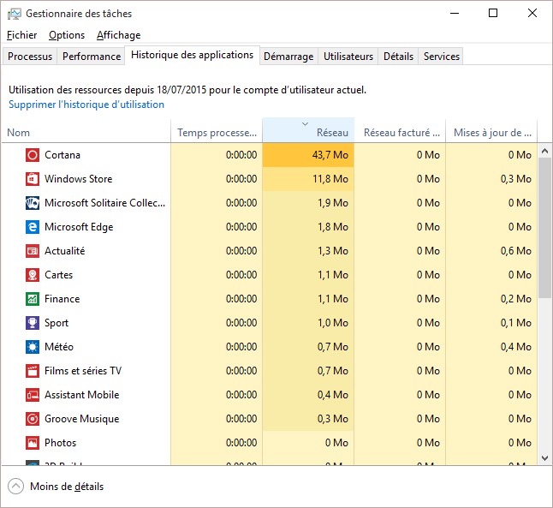
Task: Collapse view with Moins de détails chevron
Action: pos(16,487)
